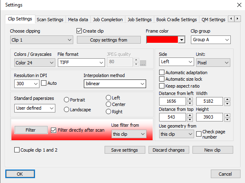Click the Save settings button
This screenshot has width=245, height=183.
[x=124, y=150]
